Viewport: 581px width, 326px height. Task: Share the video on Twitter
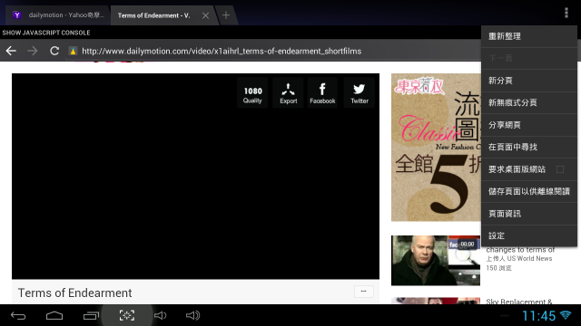pyautogui.click(x=359, y=93)
